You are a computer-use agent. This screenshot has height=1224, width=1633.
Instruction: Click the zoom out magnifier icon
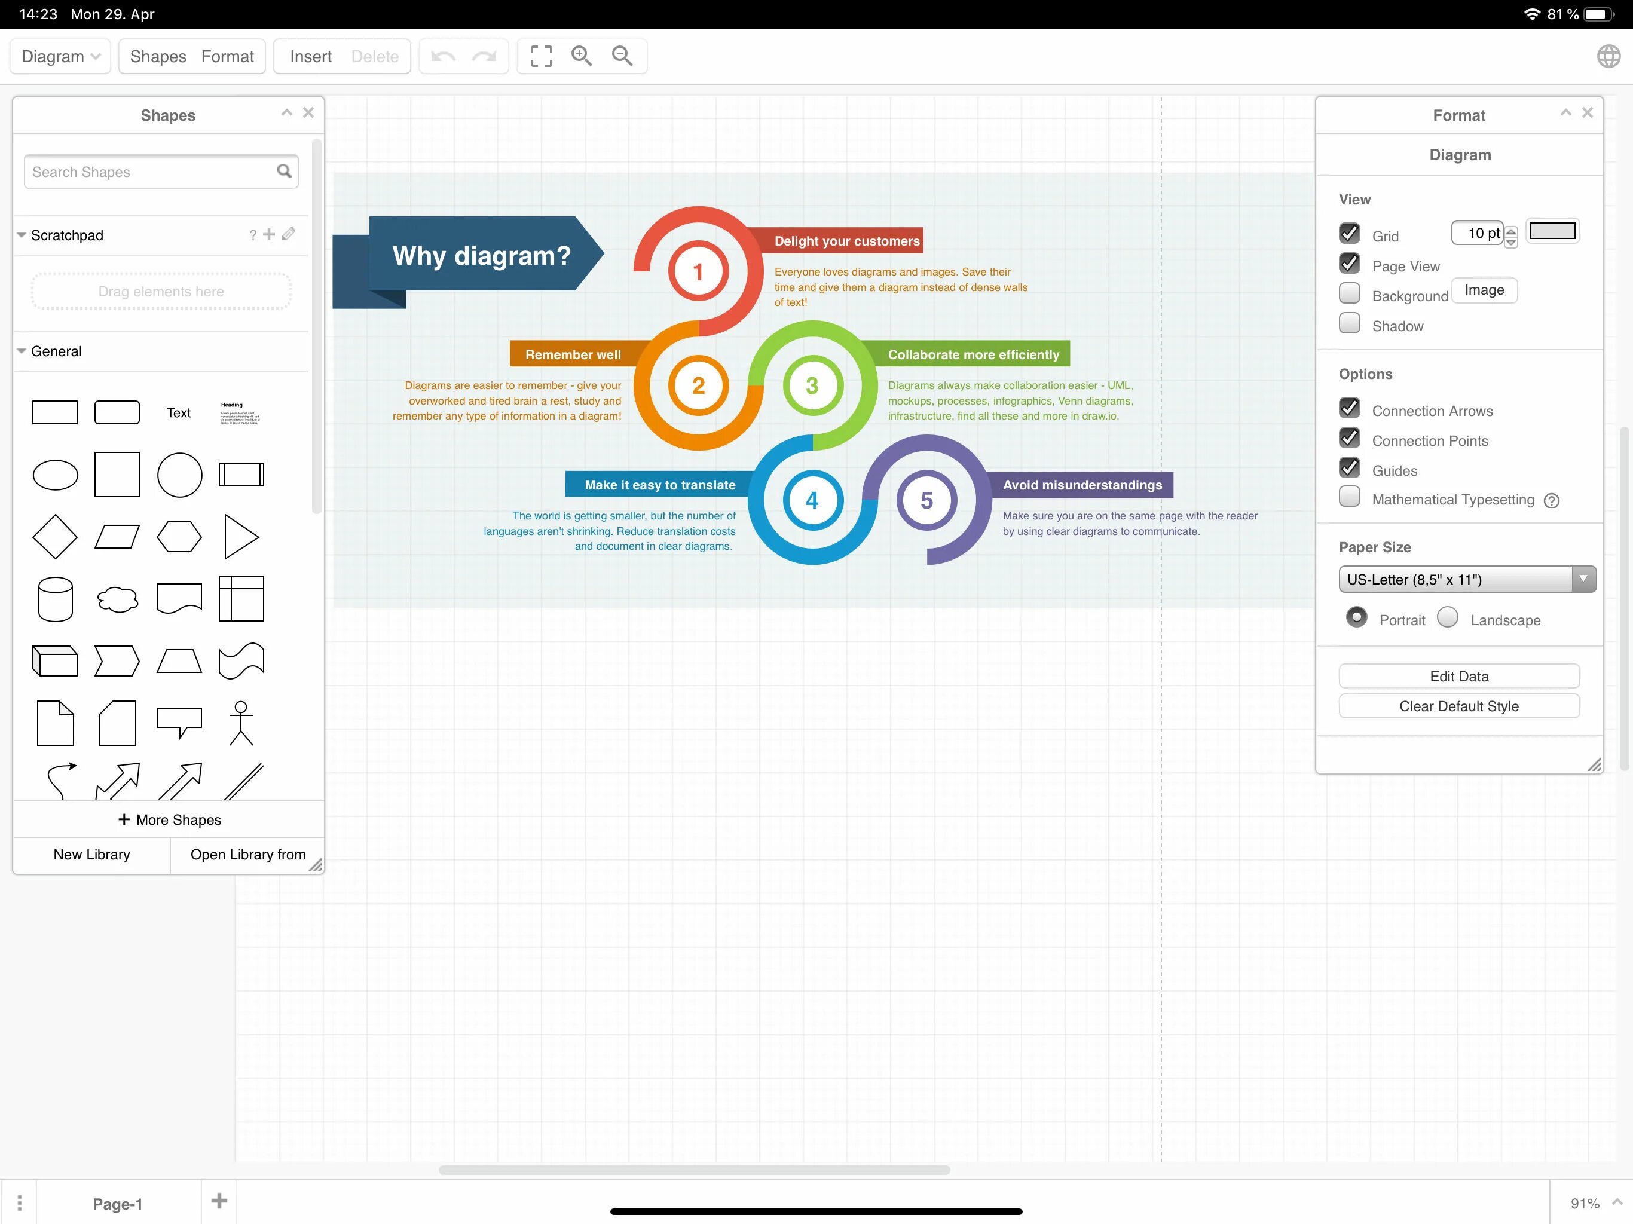coord(622,56)
